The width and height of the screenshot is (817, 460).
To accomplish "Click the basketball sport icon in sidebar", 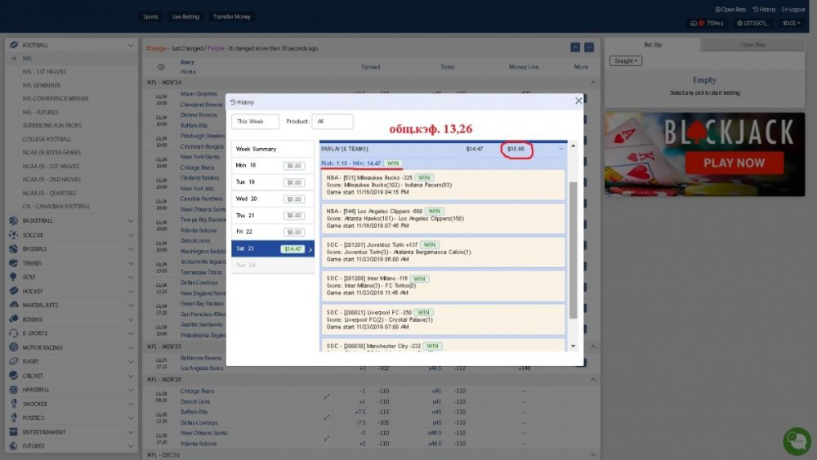I will (x=13, y=221).
